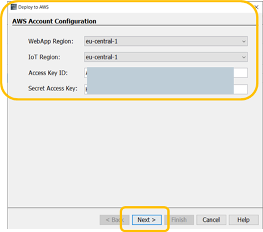Open the WebApp Region dropdown
The image size is (263, 232).
pos(166,41)
